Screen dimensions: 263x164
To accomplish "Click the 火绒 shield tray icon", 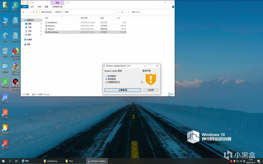I will (235, 161).
